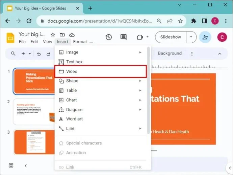
Task: Share the presentation with people icon
Action: 205,37
